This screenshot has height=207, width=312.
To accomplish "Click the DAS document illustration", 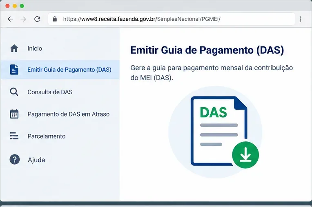I will click(219, 131).
